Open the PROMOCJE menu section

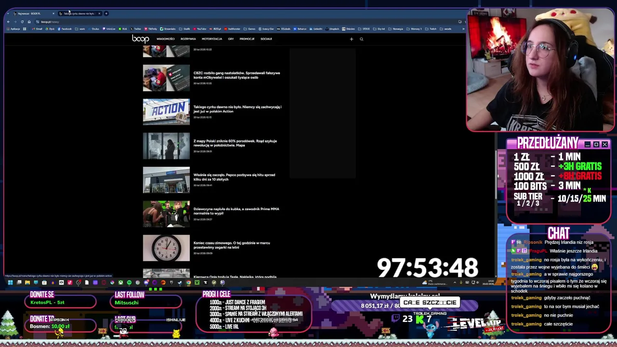click(247, 39)
